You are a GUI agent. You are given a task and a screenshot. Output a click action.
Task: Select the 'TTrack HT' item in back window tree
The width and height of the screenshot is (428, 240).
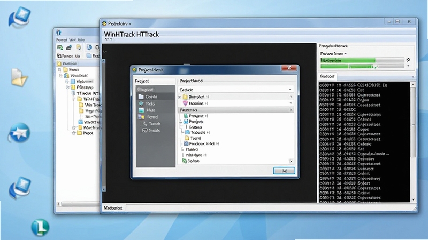(x=86, y=93)
